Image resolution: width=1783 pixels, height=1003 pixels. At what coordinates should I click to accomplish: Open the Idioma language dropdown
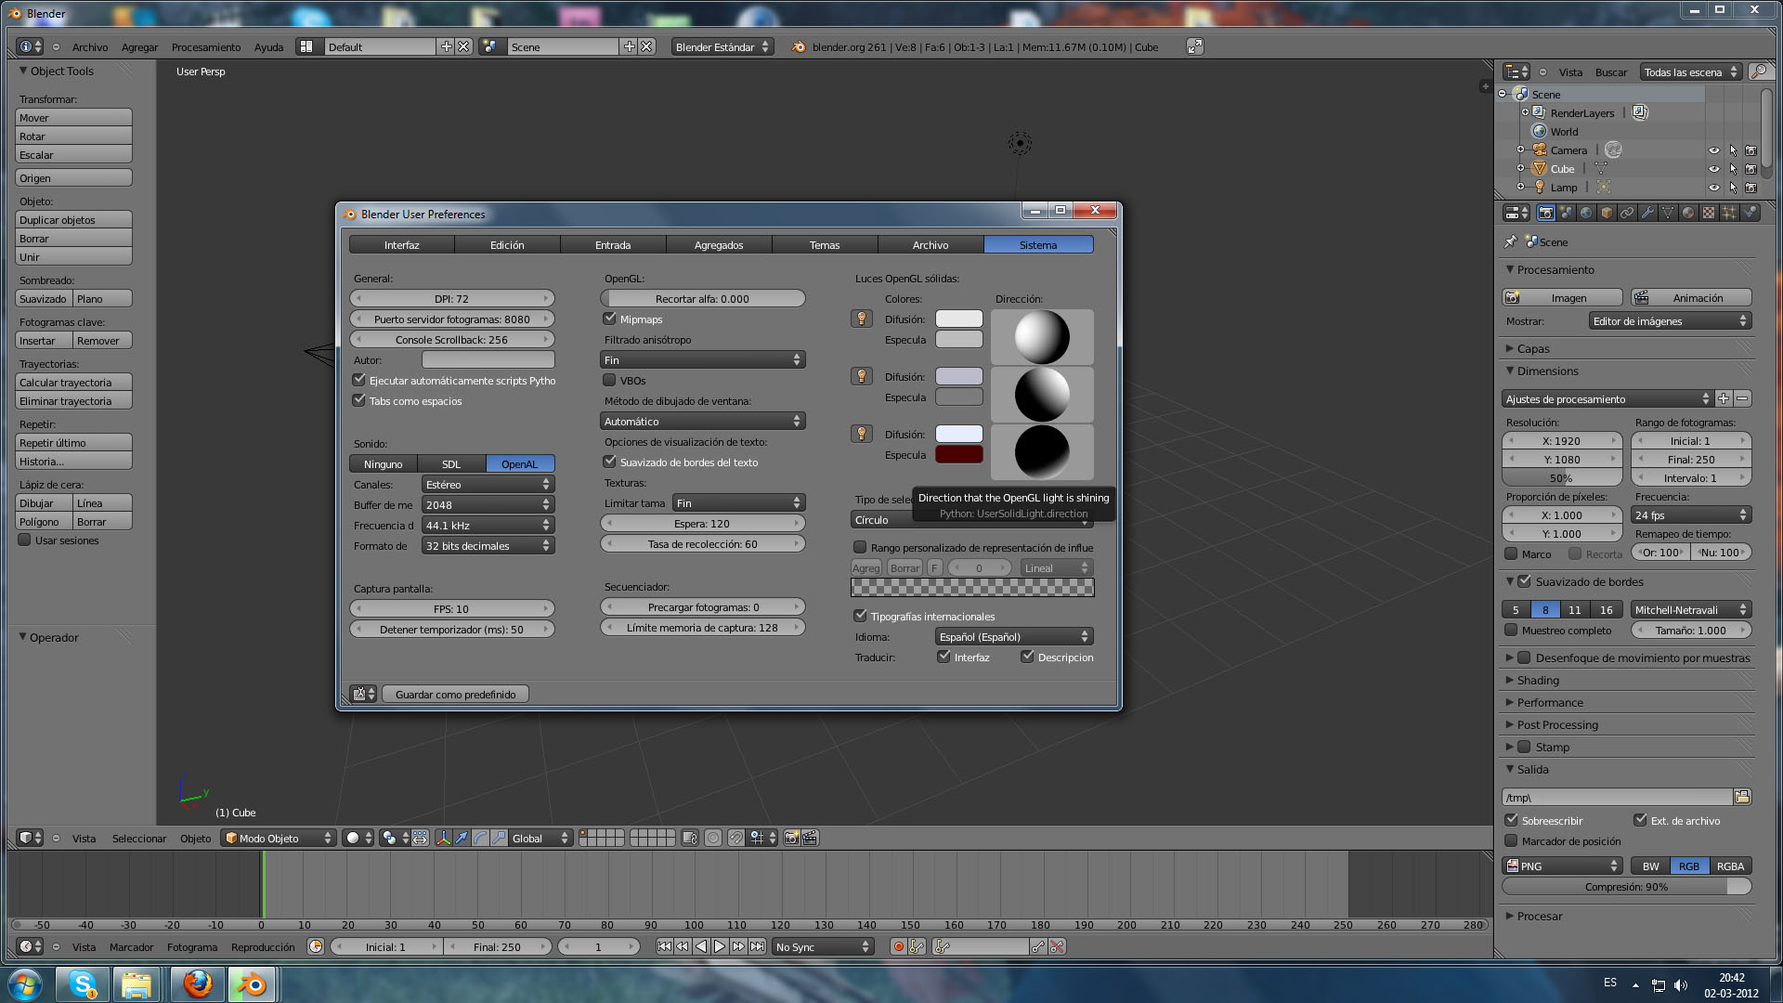click(1013, 636)
